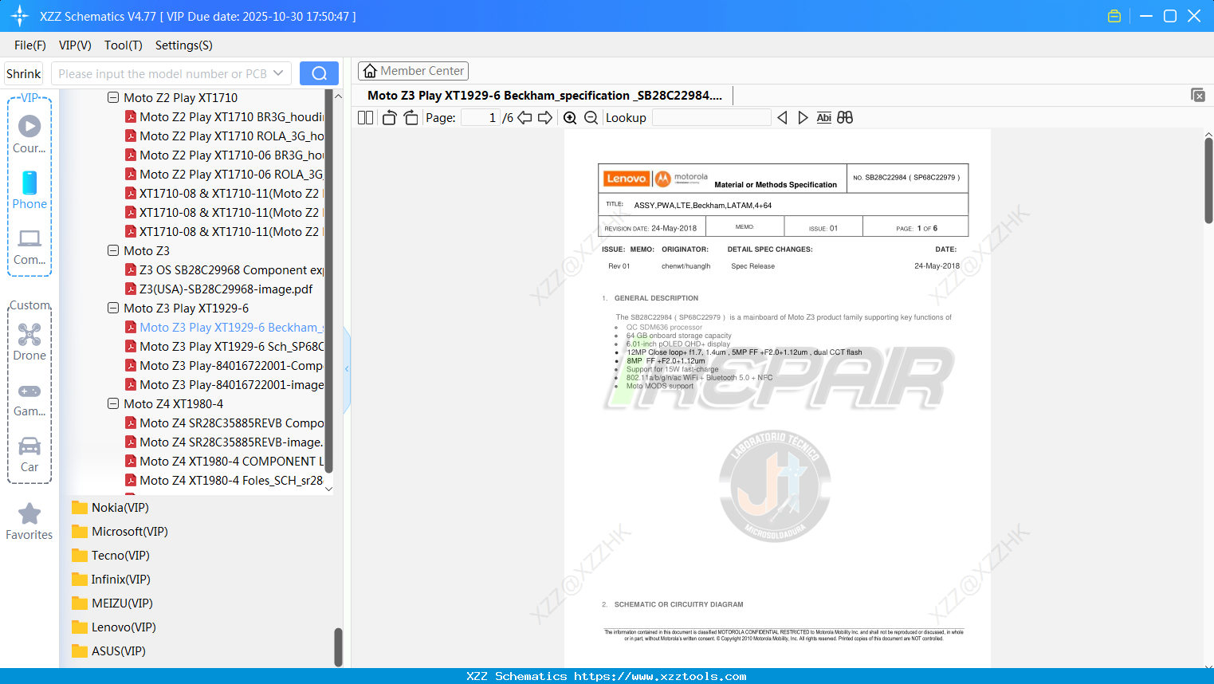Collapse the Moto Z3 Play XT1929-6 node

113,308
